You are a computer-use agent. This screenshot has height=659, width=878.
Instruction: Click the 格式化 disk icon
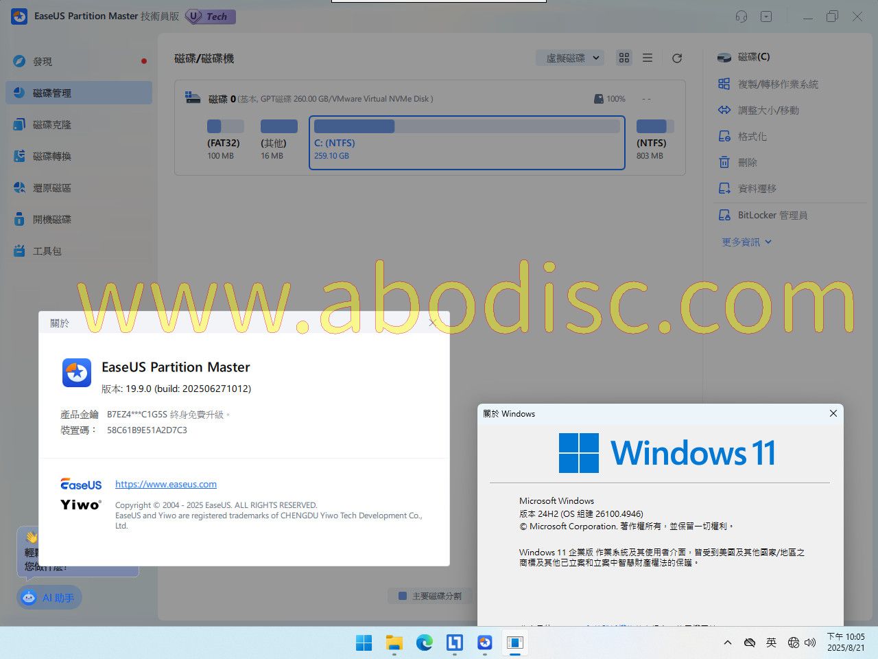pyautogui.click(x=724, y=137)
